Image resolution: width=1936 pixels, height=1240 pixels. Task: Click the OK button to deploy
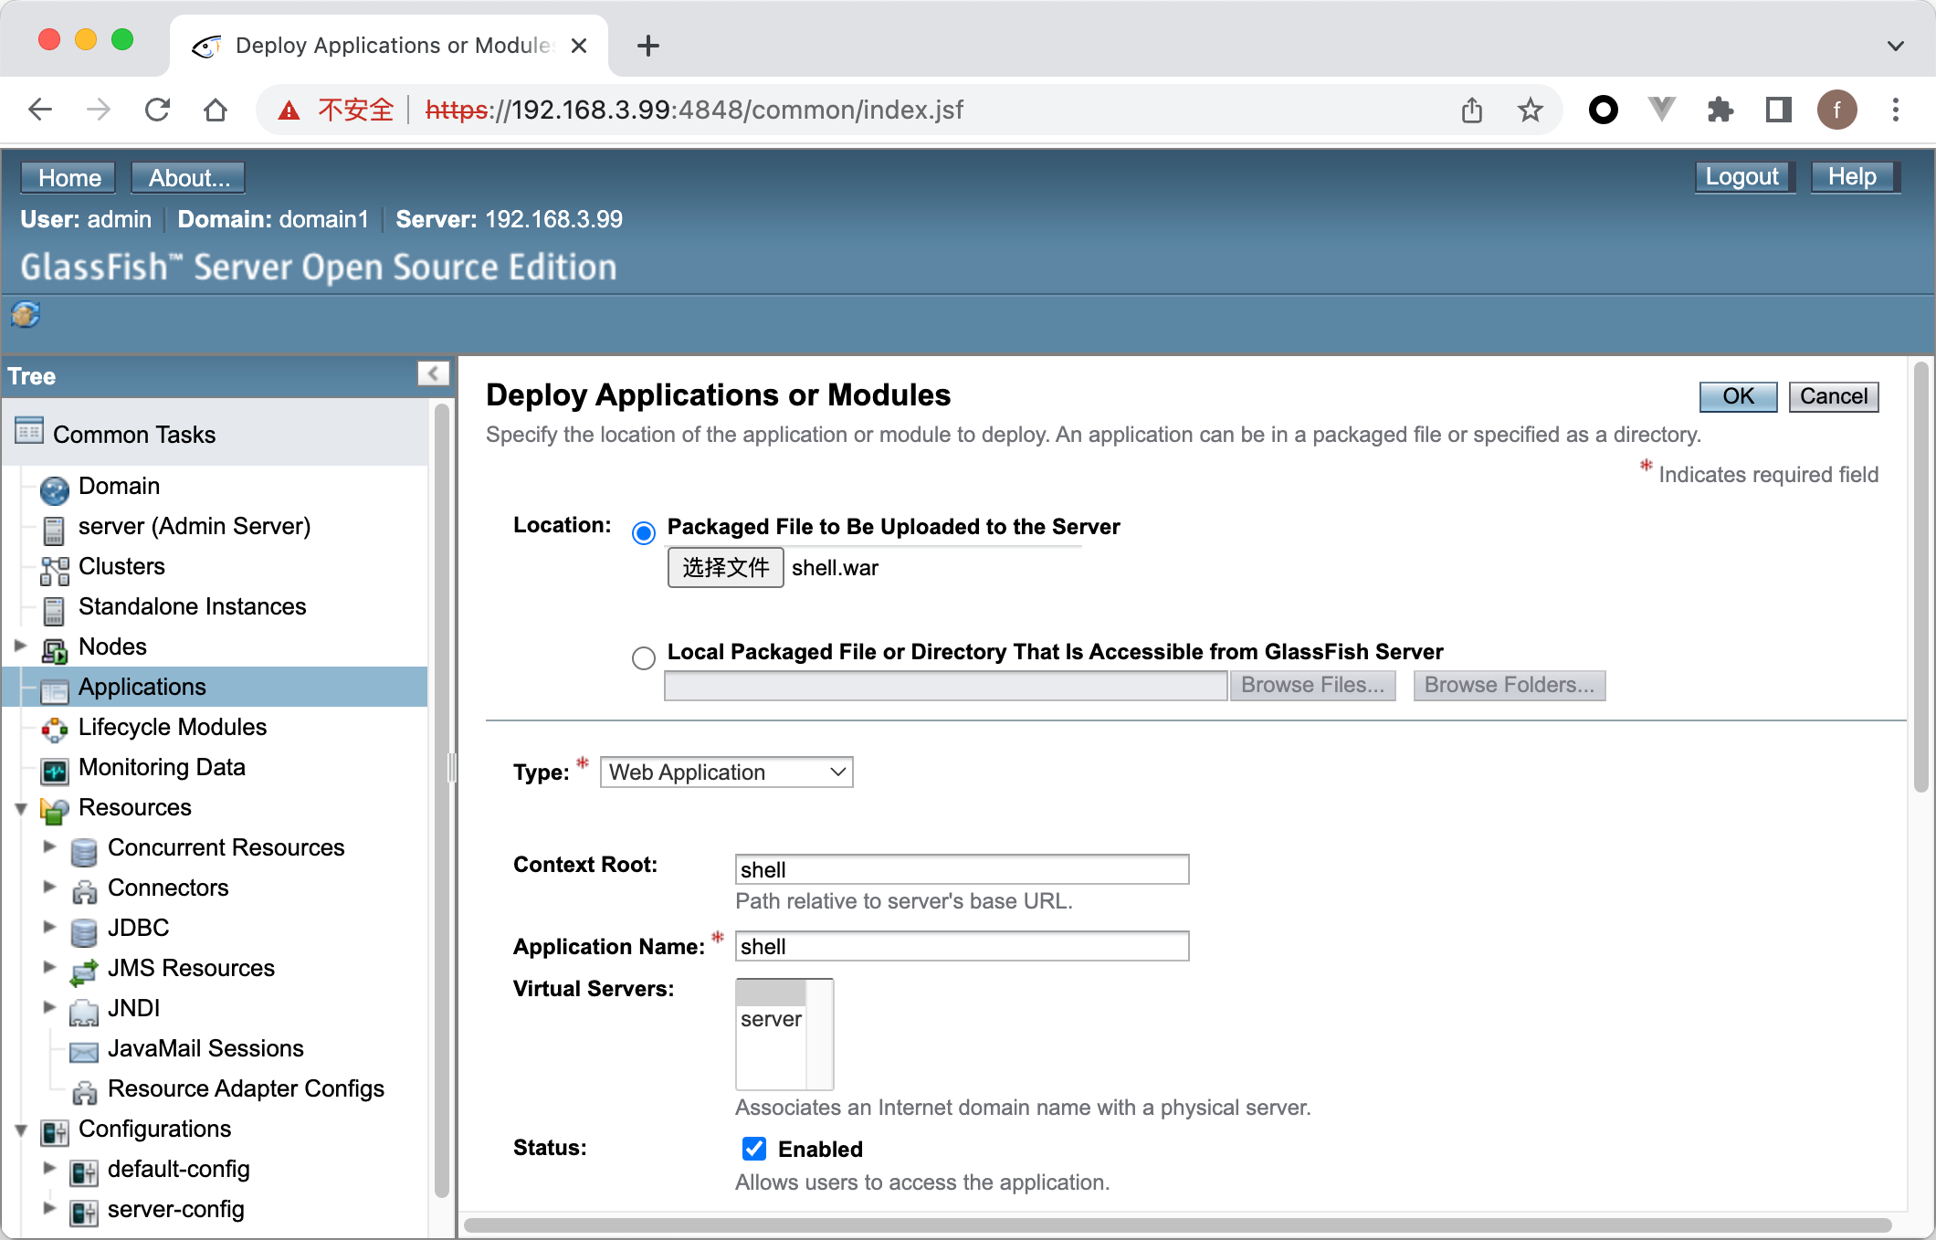click(1737, 396)
